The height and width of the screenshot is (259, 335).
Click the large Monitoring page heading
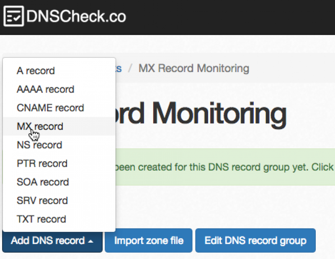(x=201, y=113)
